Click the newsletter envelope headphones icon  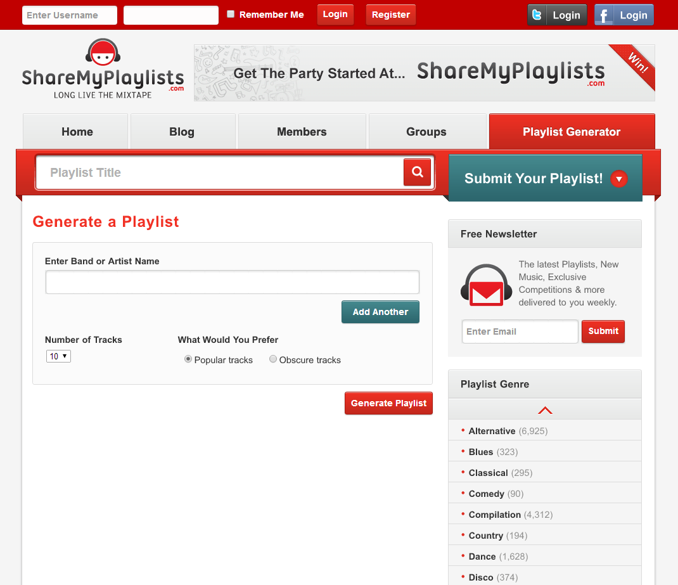(486, 285)
